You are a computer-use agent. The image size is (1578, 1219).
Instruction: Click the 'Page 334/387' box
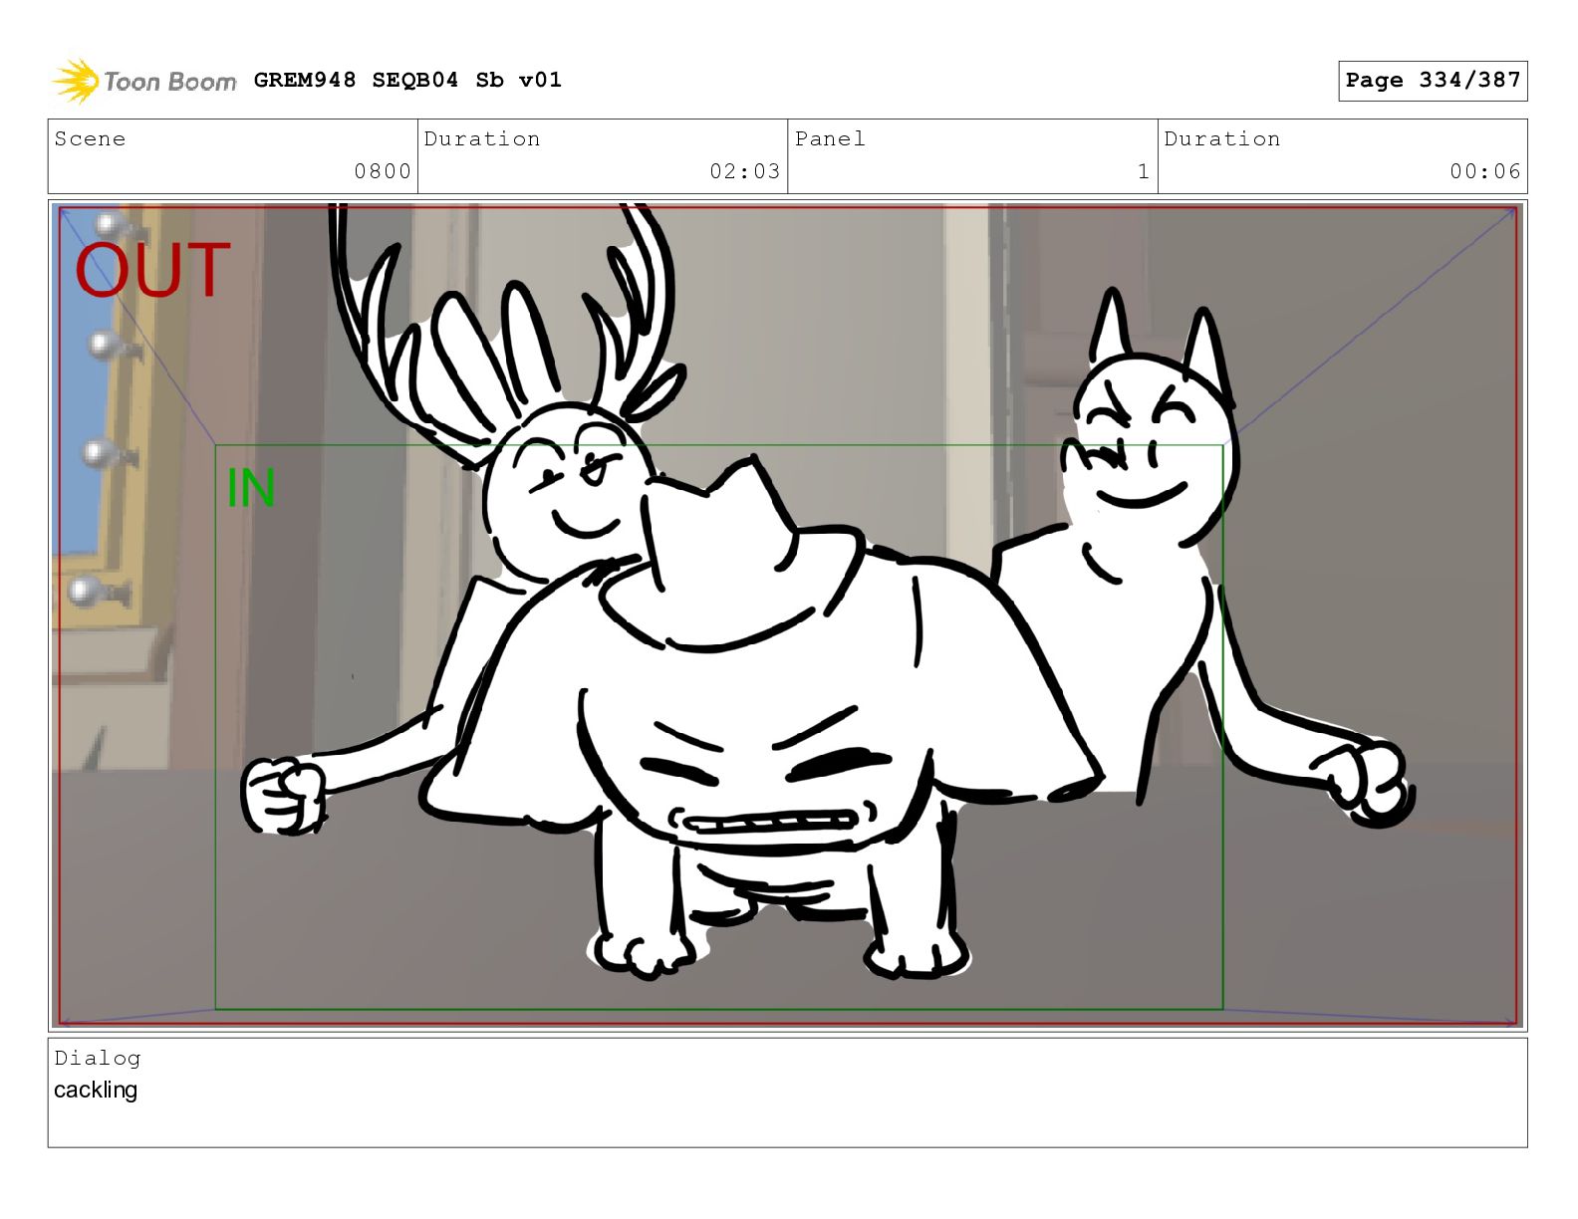(x=1433, y=81)
